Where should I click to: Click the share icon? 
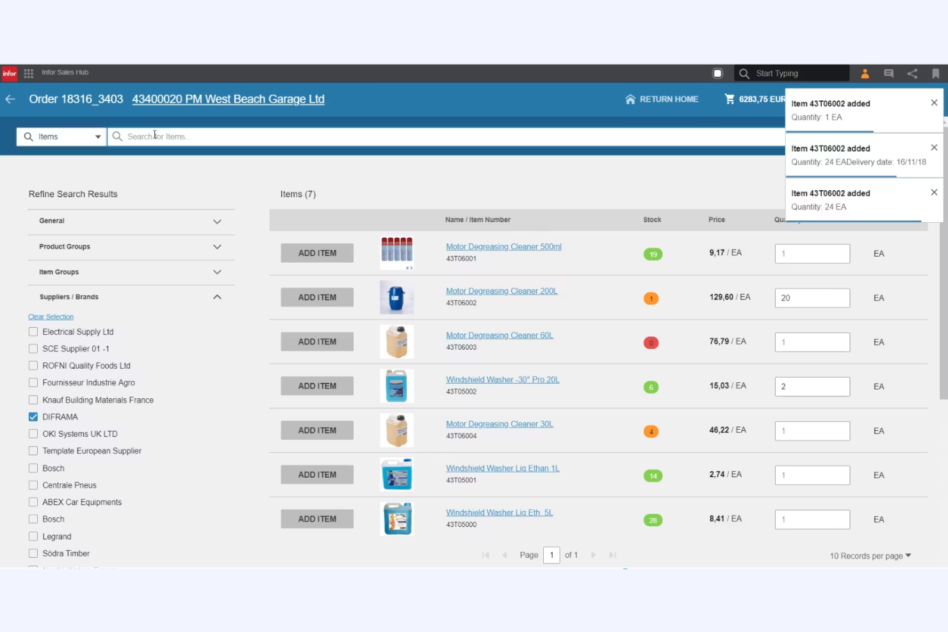coord(912,74)
